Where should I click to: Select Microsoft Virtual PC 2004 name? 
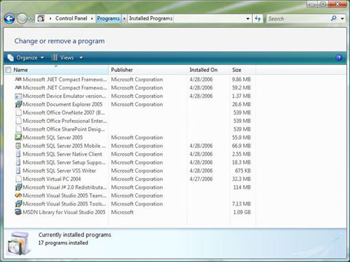coord(52,179)
